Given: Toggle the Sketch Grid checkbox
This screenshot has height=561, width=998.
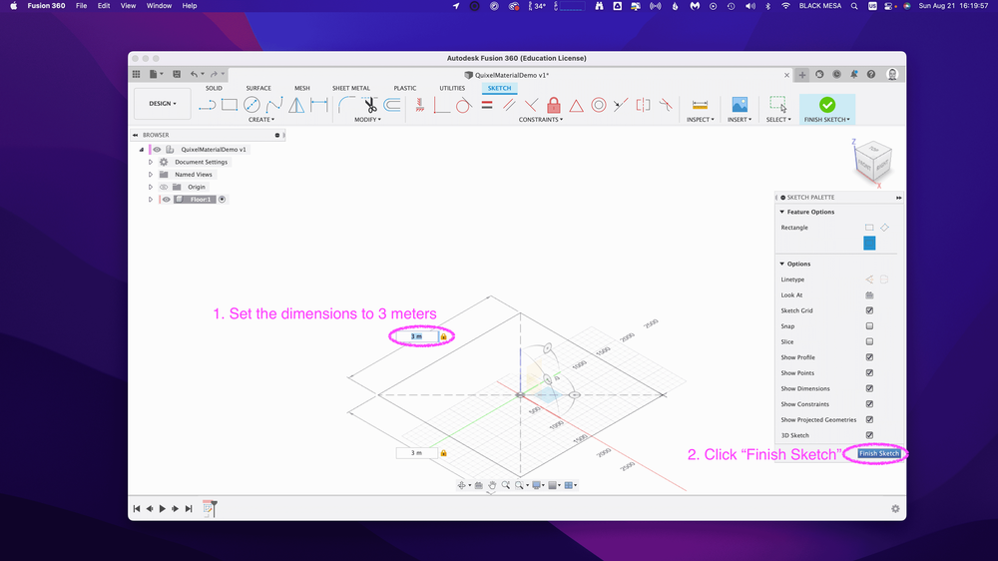Looking at the screenshot, I should click(x=869, y=310).
